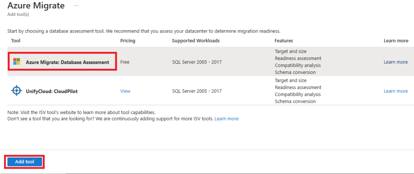Screen dimensions: 414x174
Task: Click SQL Server 2005 - 2017 for Database Assessment
Action: [x=197, y=62]
